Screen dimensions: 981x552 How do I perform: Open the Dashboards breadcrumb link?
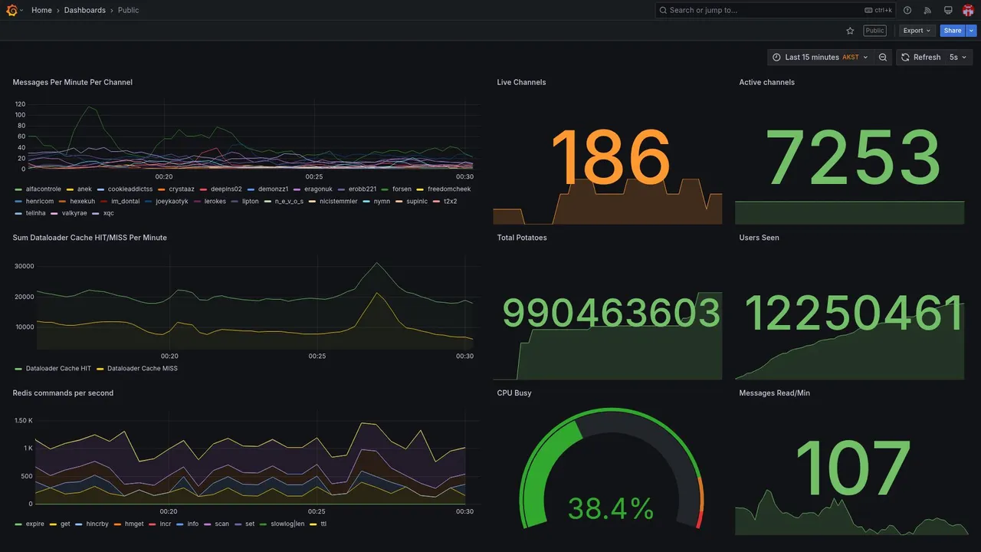(85, 10)
